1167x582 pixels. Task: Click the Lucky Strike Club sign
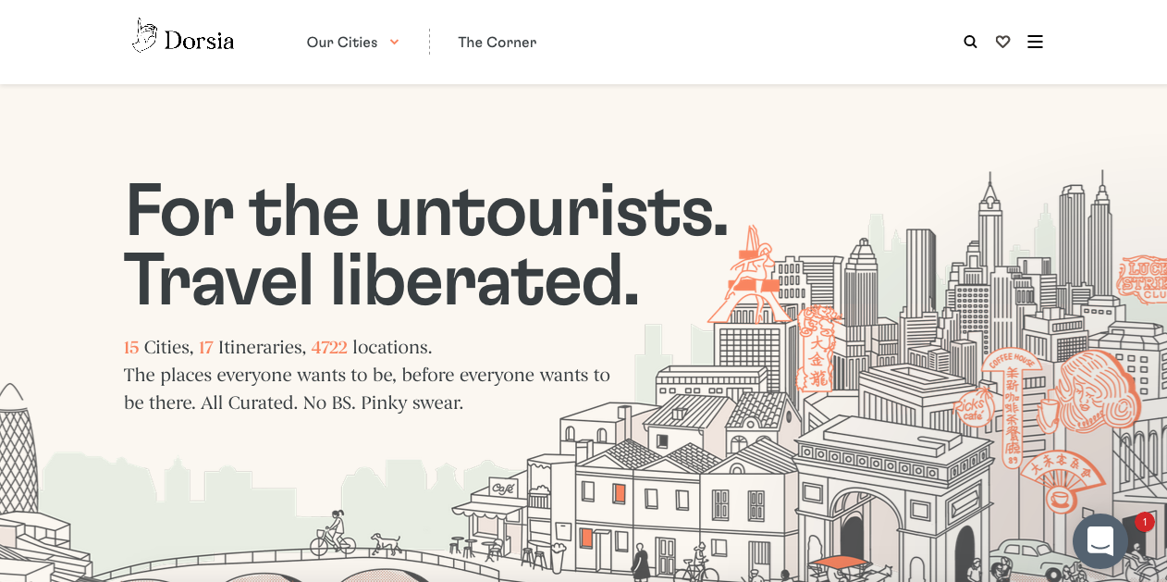click(1143, 279)
